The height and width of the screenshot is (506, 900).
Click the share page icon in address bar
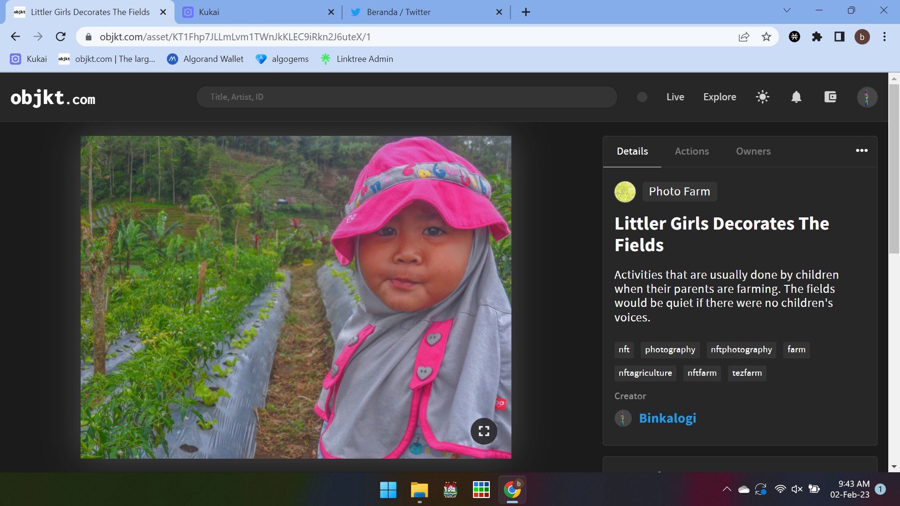[744, 37]
